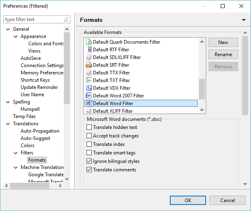251x211 pixels.
Task: Enable Translate smart tags
Action: [89, 153]
